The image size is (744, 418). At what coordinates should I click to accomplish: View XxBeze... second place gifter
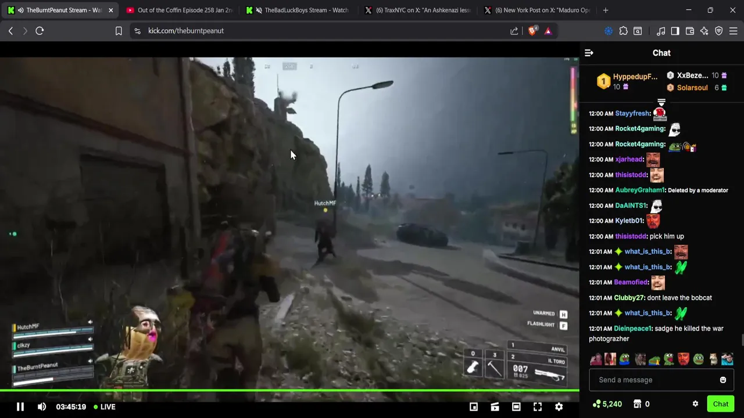tap(696, 75)
